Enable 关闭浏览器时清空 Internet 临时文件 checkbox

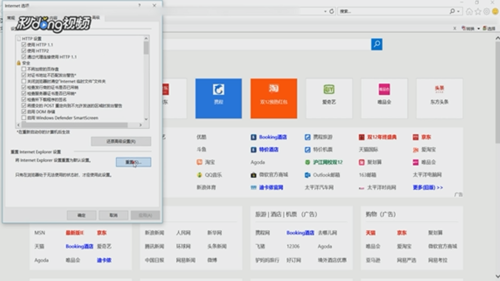coord(23,81)
